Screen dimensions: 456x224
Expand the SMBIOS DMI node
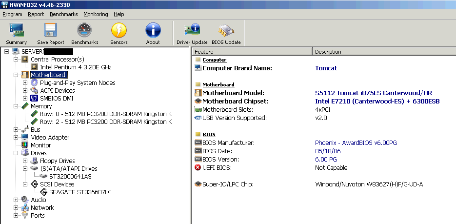tap(25, 98)
